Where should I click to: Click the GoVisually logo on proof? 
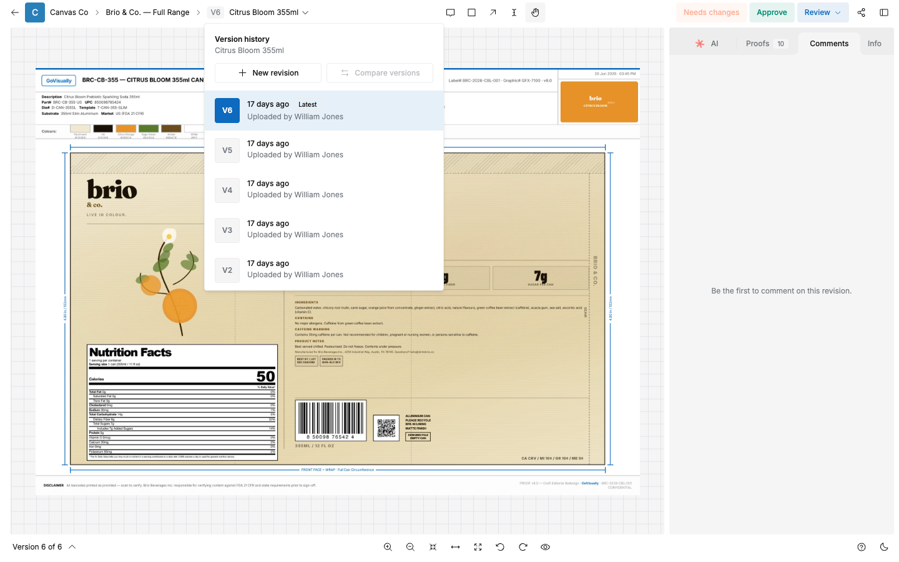pos(59,81)
